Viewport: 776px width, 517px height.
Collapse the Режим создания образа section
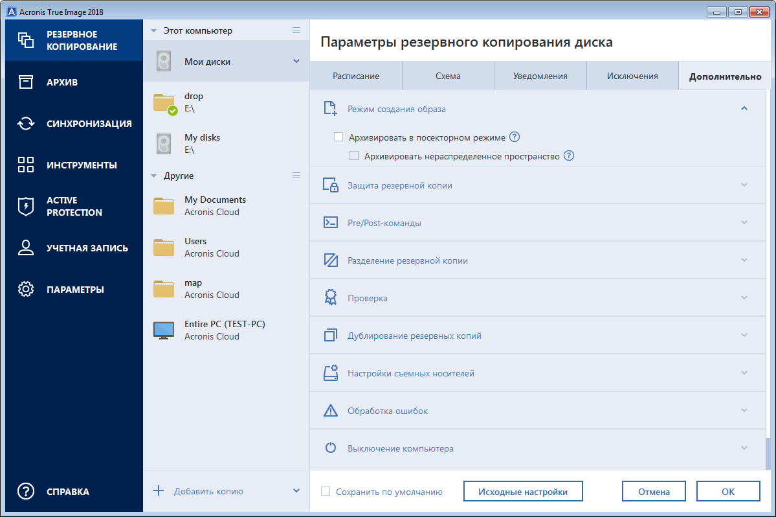coord(744,108)
